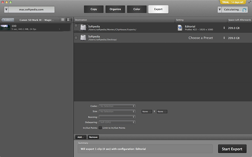252x157 pixels.
Task: Click the mac.softpedia.com project name field
Action: tap(31, 9)
